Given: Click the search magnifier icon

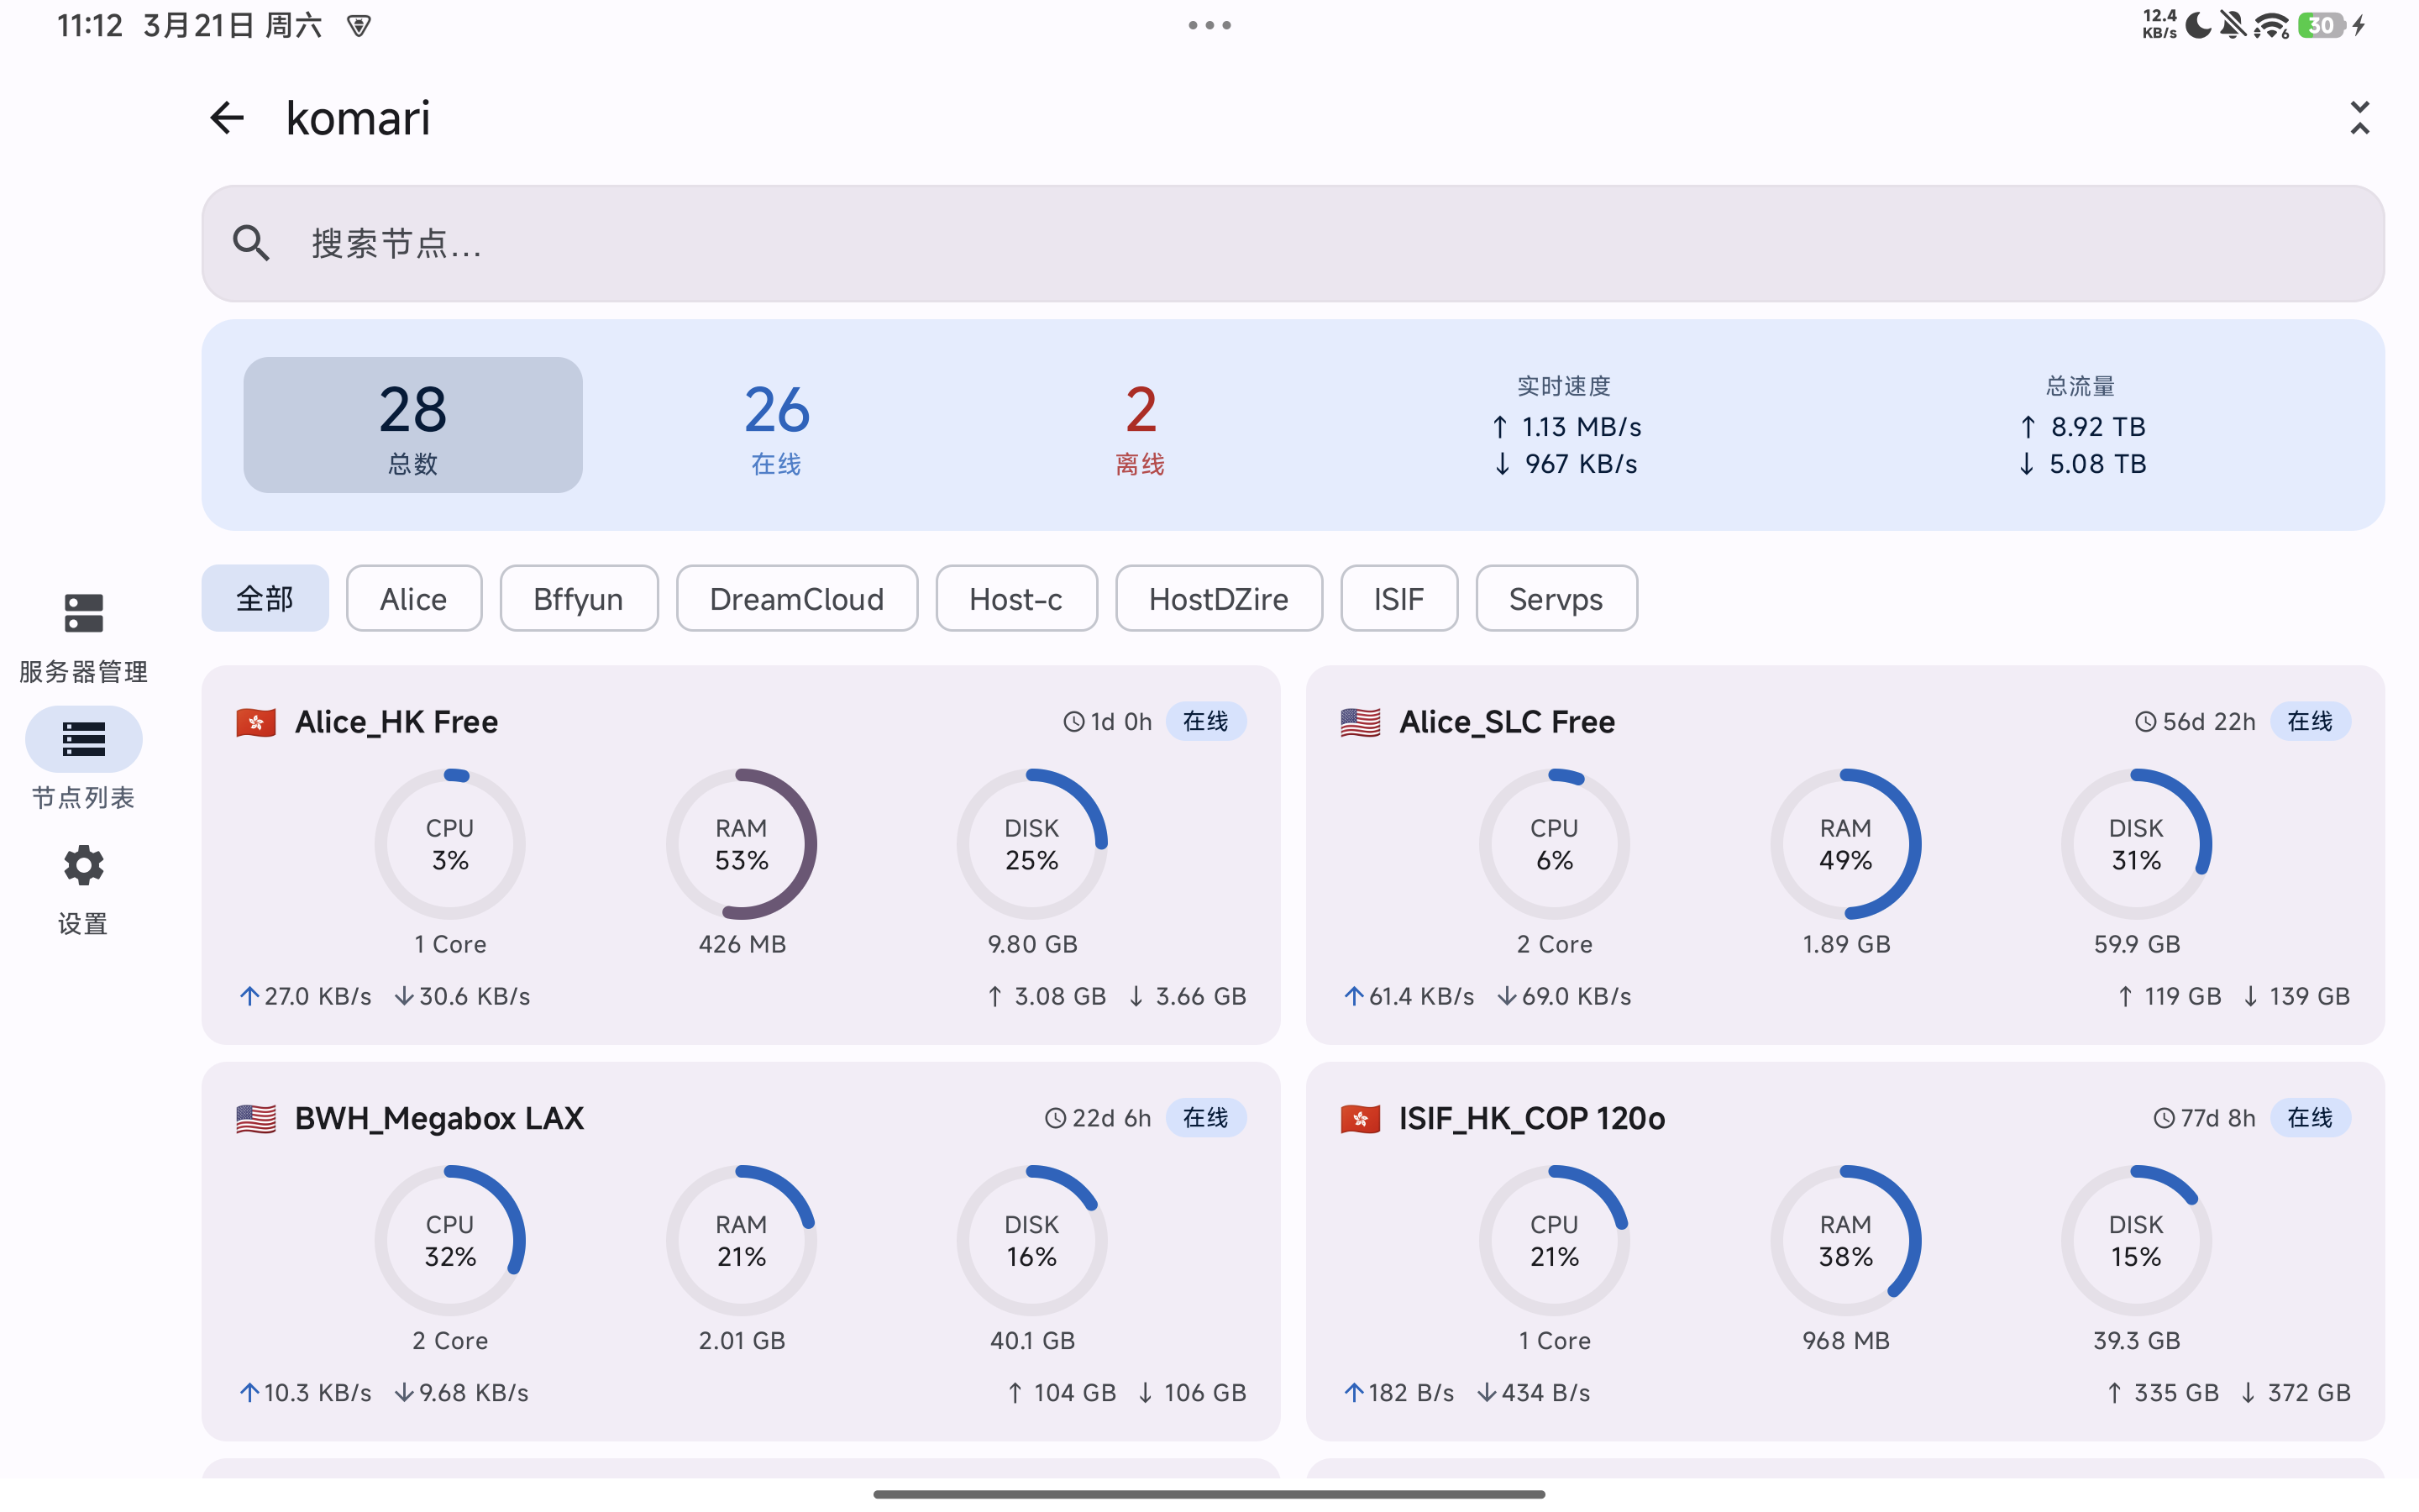Looking at the screenshot, I should (251, 243).
